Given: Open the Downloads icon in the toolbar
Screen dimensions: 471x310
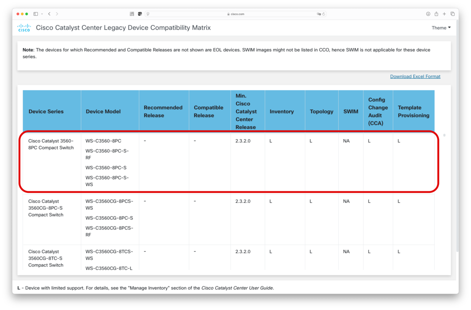Looking at the screenshot, I should pyautogui.click(x=428, y=14).
